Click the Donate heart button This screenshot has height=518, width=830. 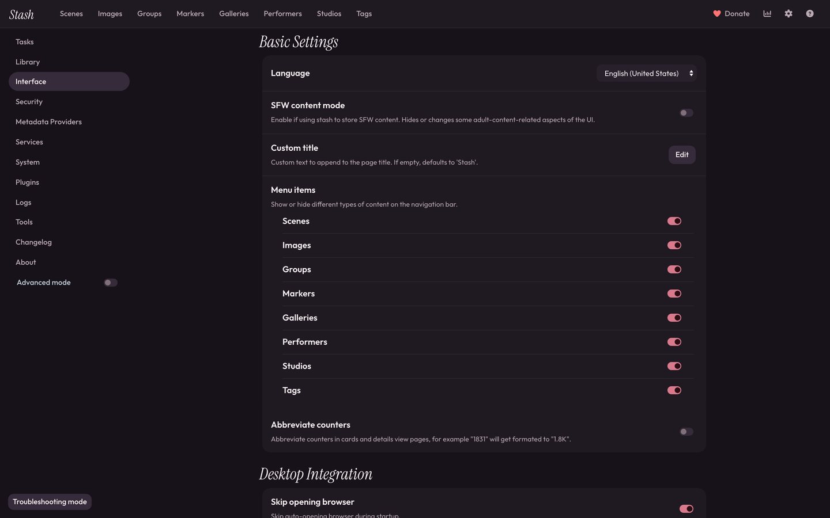731,14
